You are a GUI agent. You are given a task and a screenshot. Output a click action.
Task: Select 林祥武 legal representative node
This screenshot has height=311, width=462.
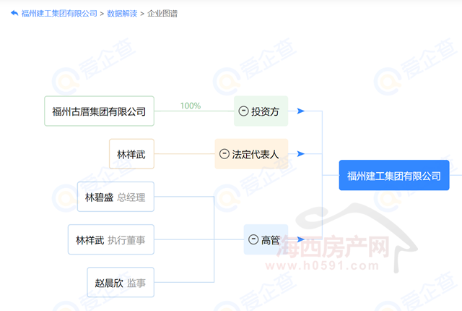tap(131, 154)
